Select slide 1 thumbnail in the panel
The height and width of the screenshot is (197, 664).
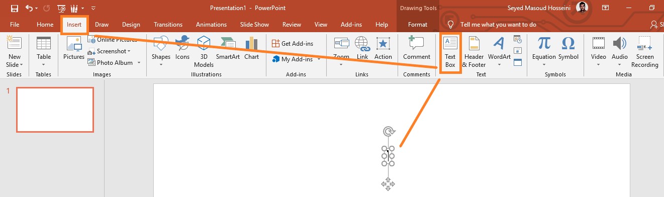tap(55, 110)
